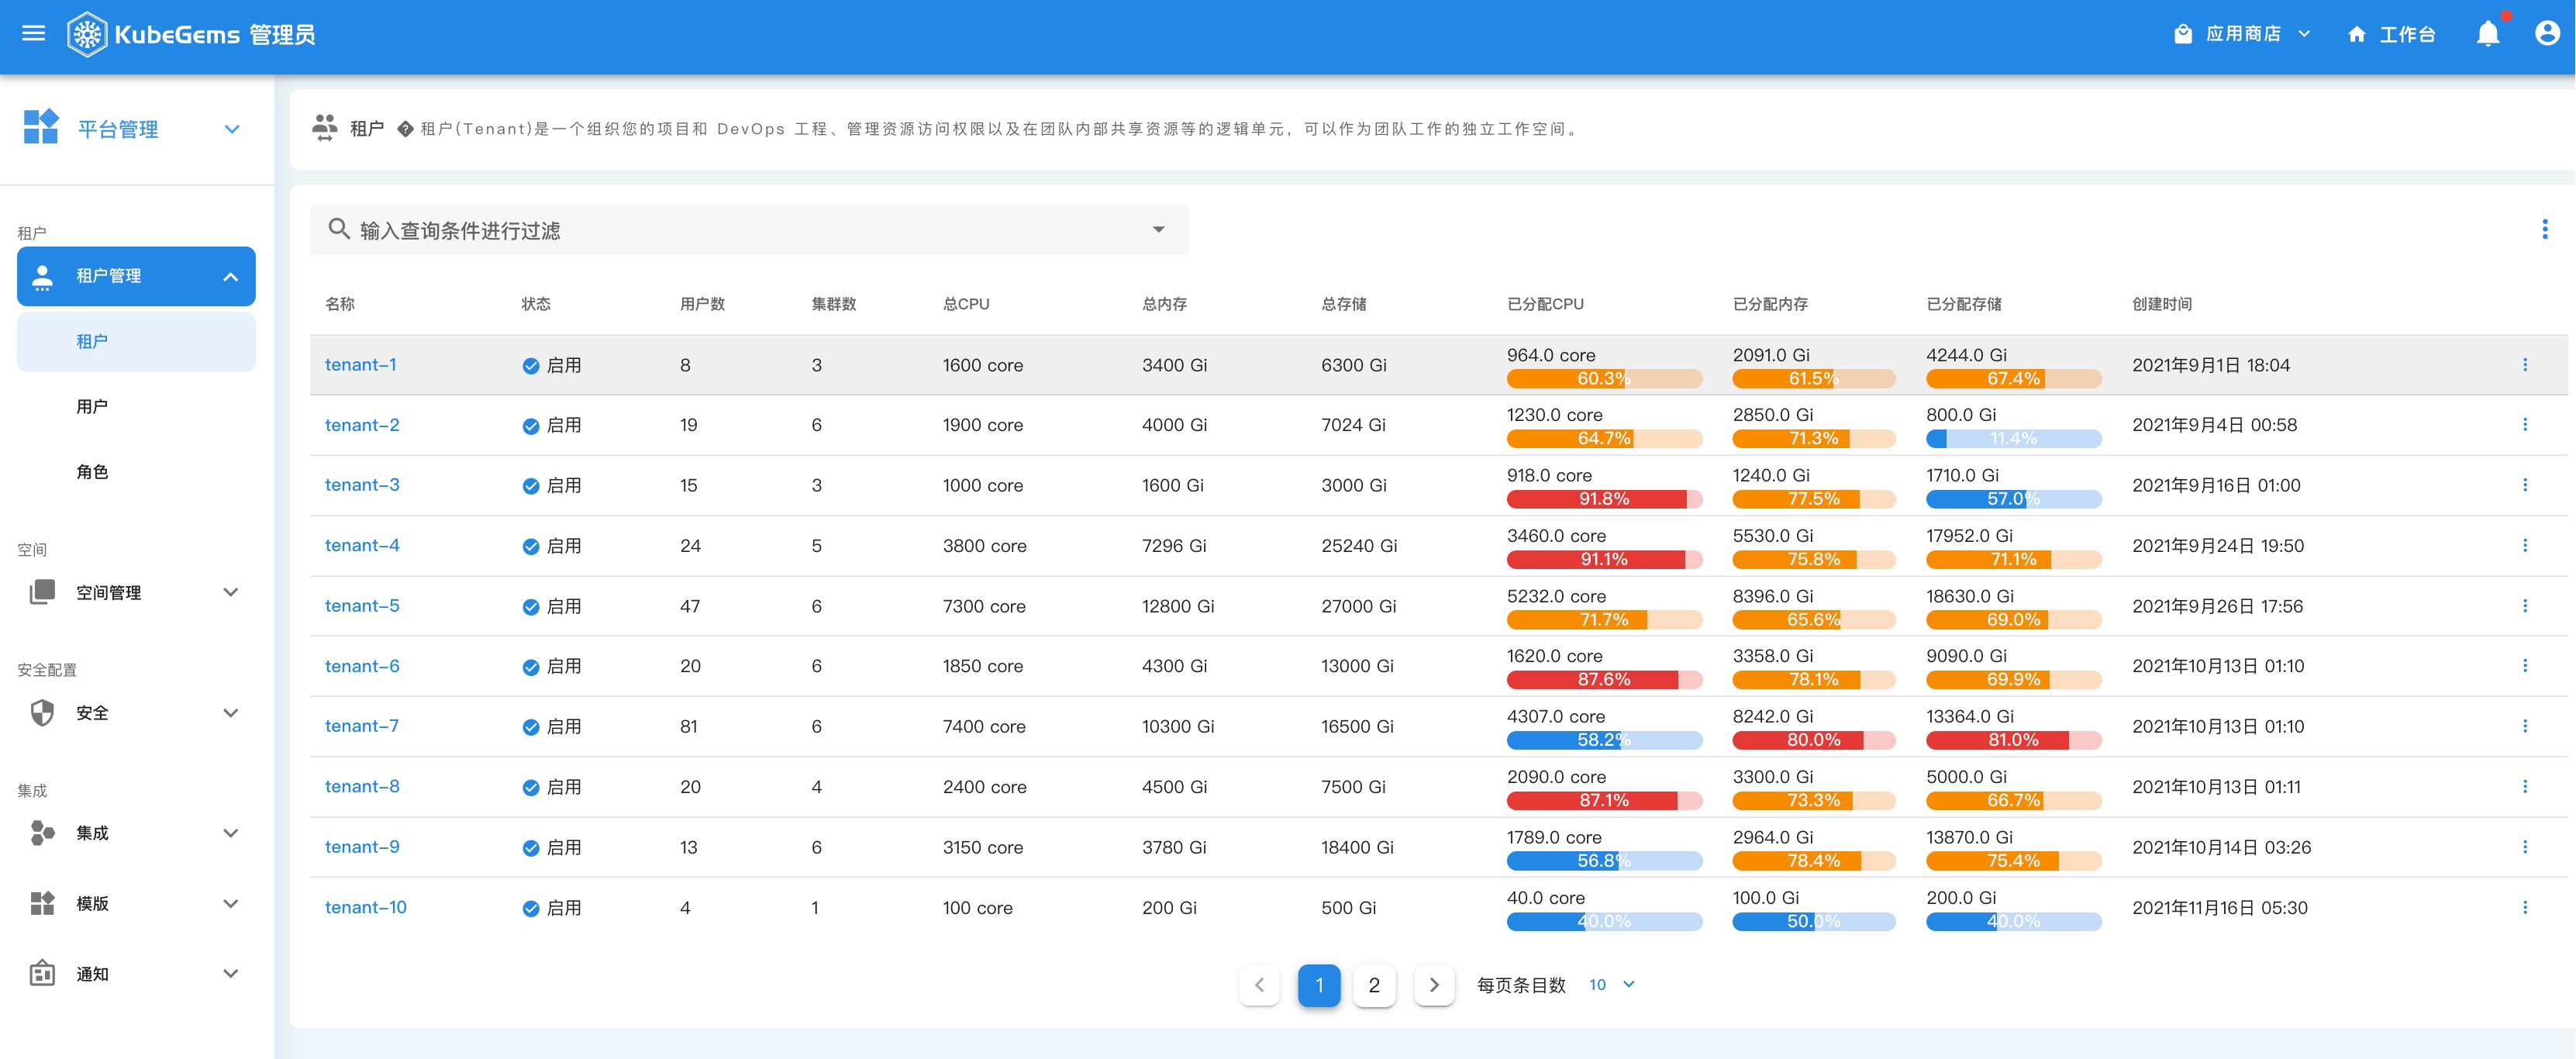Change the items per page dropdown
The height and width of the screenshot is (1059, 2576).
1612,985
